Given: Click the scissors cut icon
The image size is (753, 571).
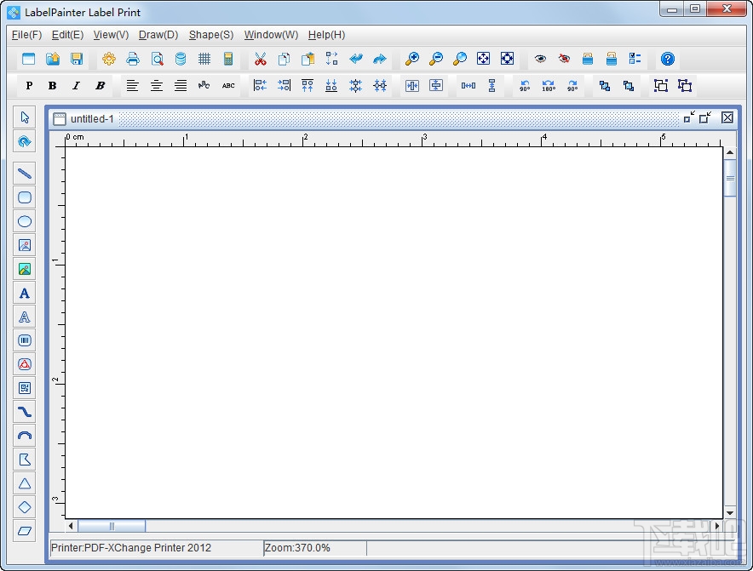Looking at the screenshot, I should [x=261, y=59].
